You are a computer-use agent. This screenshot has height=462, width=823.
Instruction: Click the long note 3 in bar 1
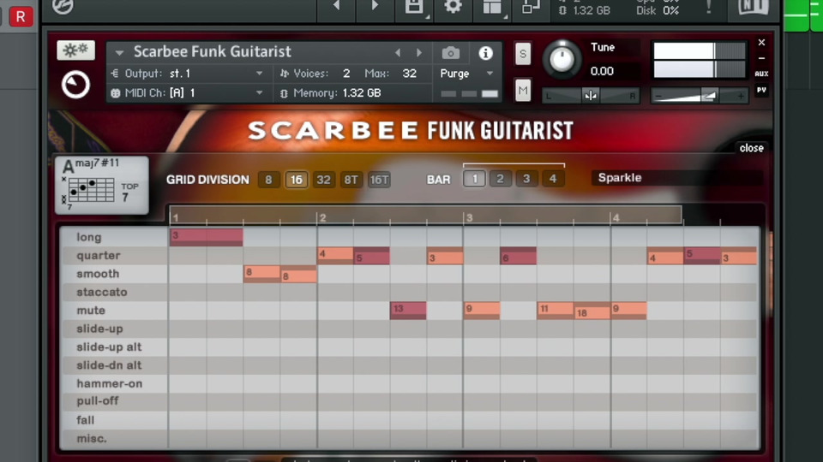[x=207, y=237]
